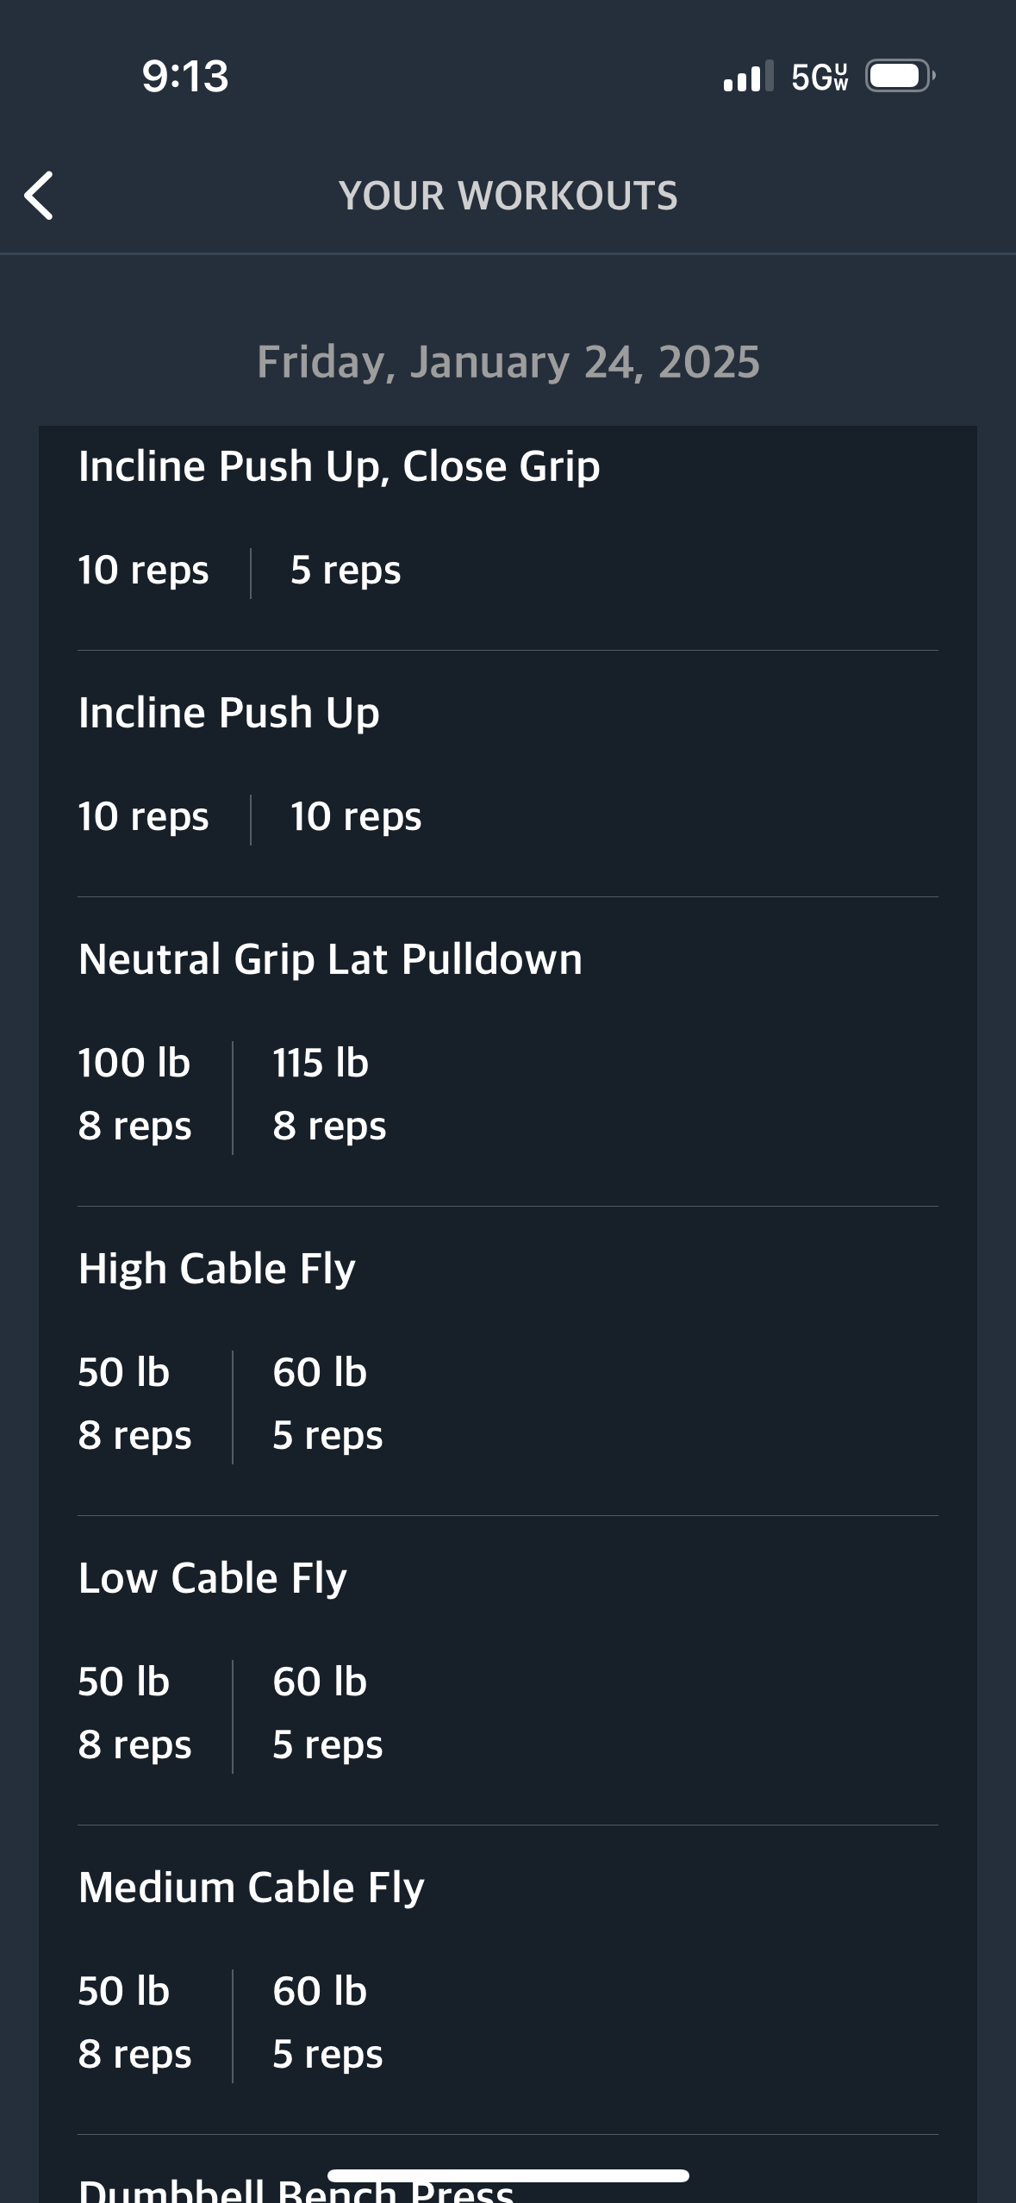The width and height of the screenshot is (1016, 2203).
Task: Tap the 9:13 clock in status bar
Action: pos(185,76)
